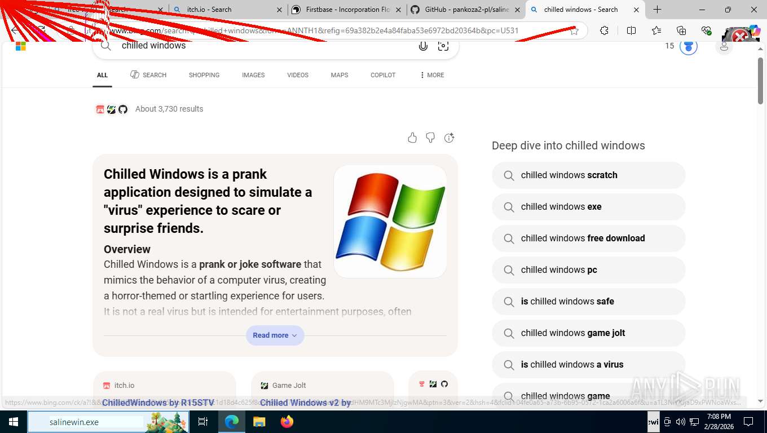Click the GitHub source icon near results count
This screenshot has height=433, width=767.
(123, 109)
